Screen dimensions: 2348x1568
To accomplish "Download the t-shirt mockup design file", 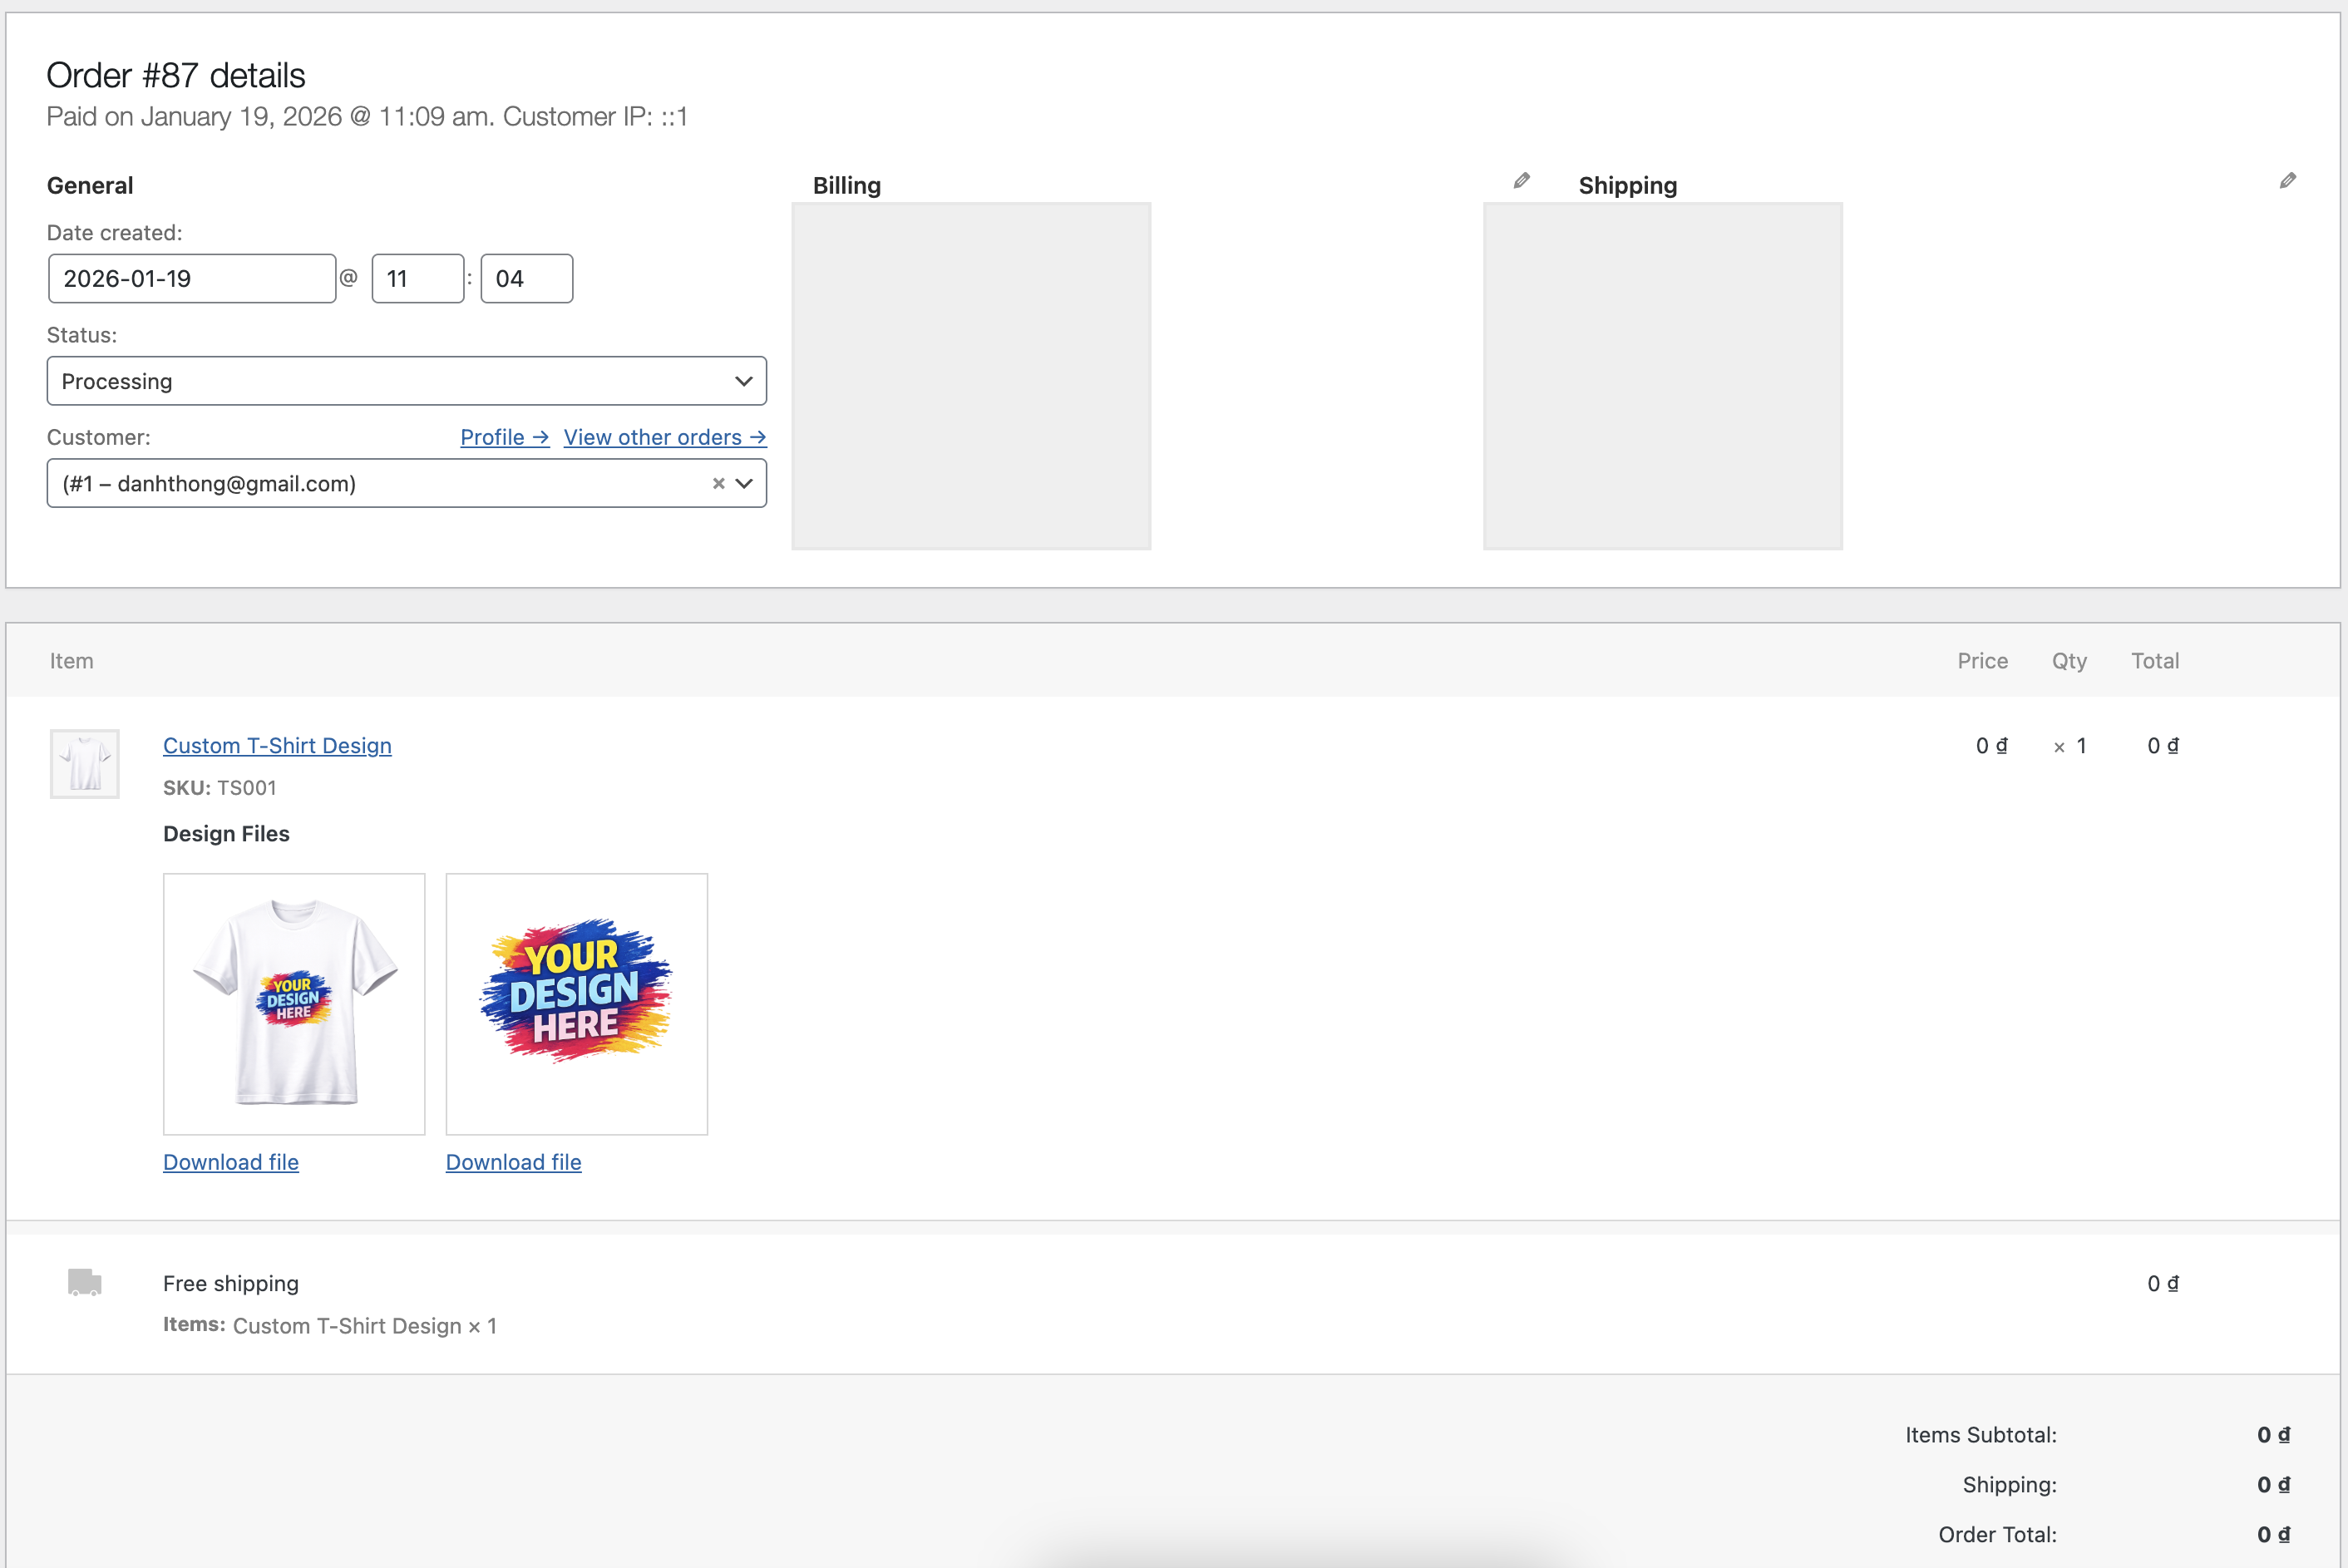I will coord(231,1162).
